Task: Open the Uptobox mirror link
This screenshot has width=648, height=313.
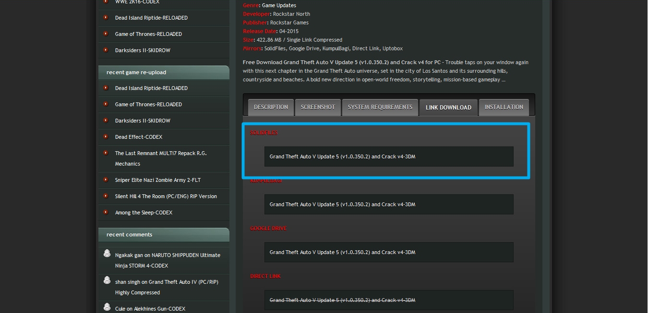Action: tap(394, 48)
